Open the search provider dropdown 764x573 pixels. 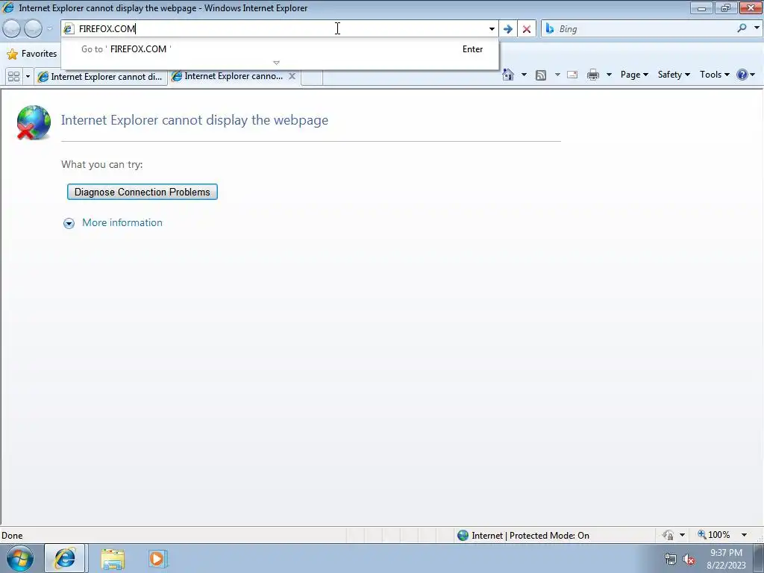757,28
